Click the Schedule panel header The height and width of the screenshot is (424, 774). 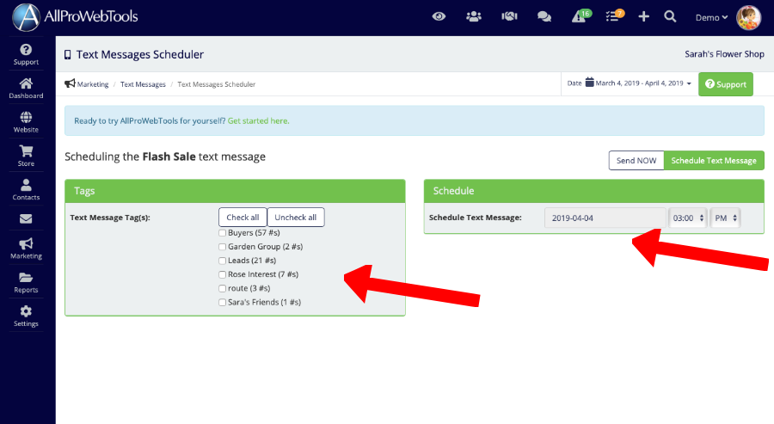(593, 191)
